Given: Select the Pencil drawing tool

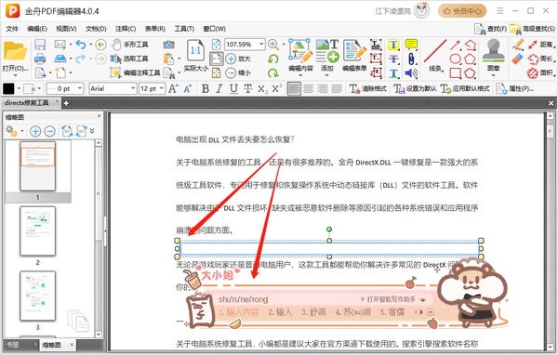Looking at the screenshot, I should click(x=517, y=45).
